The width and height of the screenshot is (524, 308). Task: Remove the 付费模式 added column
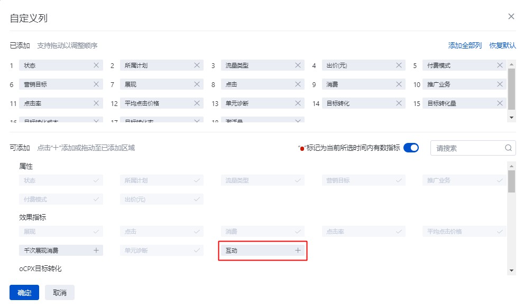[500, 65]
